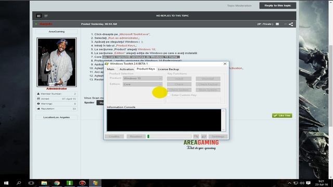Click Reply to this topic button
The image size is (333, 187).
[x=277, y=6]
